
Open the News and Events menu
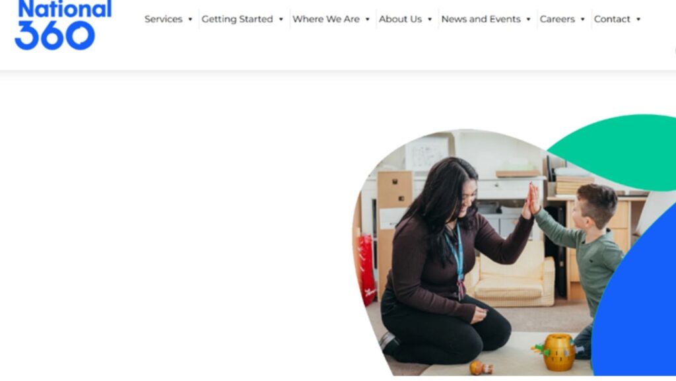click(481, 19)
